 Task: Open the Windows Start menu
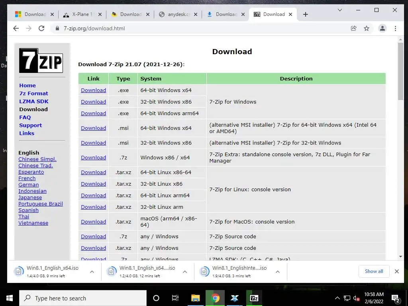10,298
